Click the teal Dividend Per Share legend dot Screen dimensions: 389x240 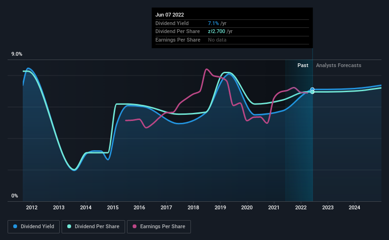point(69,226)
